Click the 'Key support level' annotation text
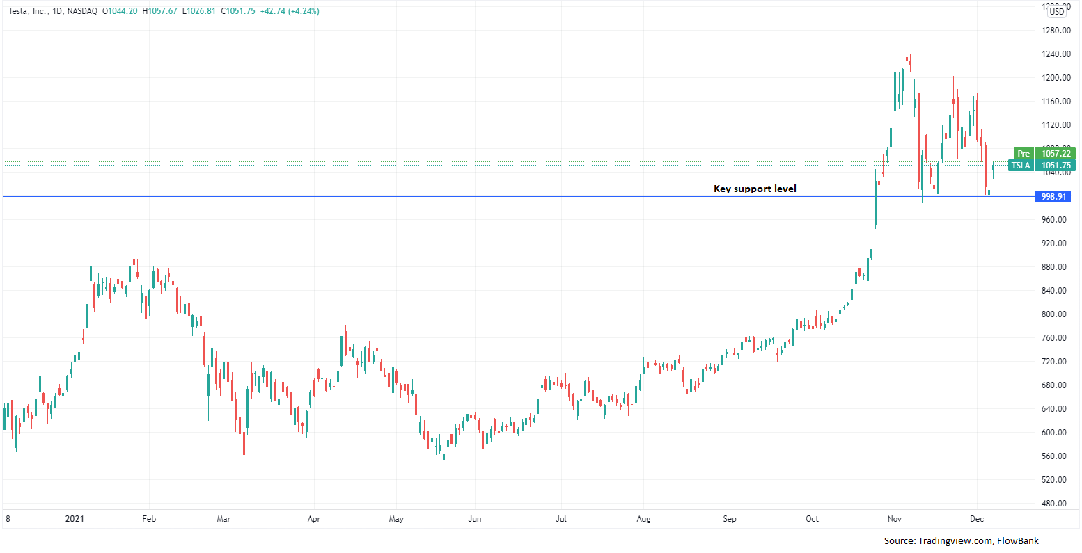 click(x=755, y=189)
